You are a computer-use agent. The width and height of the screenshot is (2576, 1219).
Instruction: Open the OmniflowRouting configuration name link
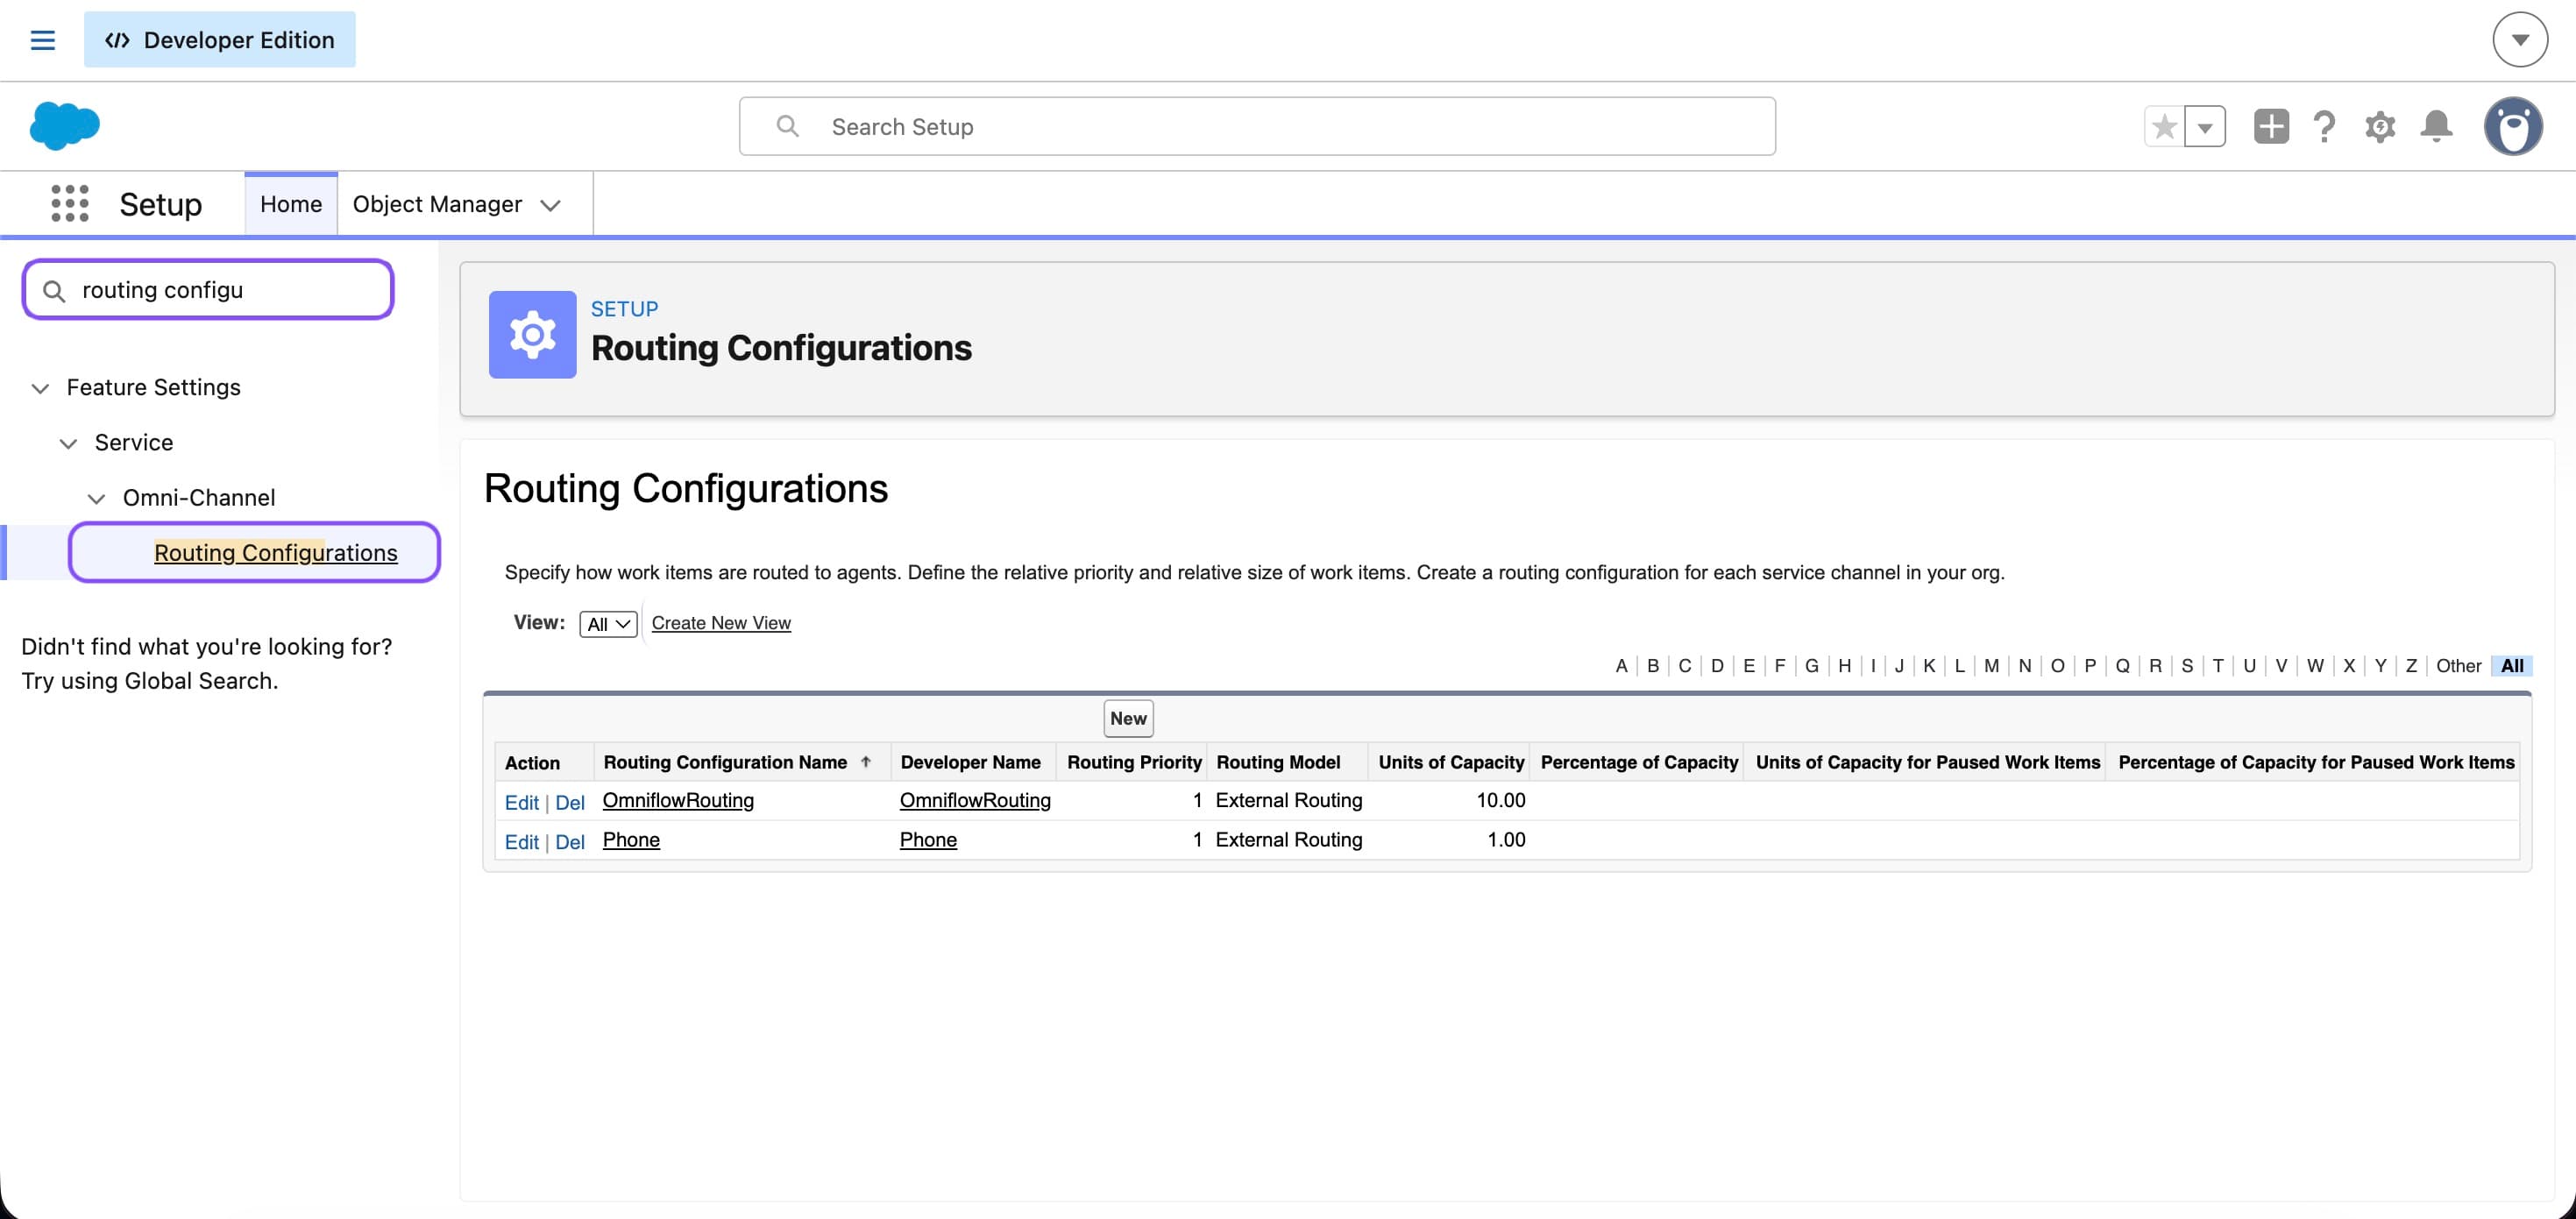coord(678,800)
